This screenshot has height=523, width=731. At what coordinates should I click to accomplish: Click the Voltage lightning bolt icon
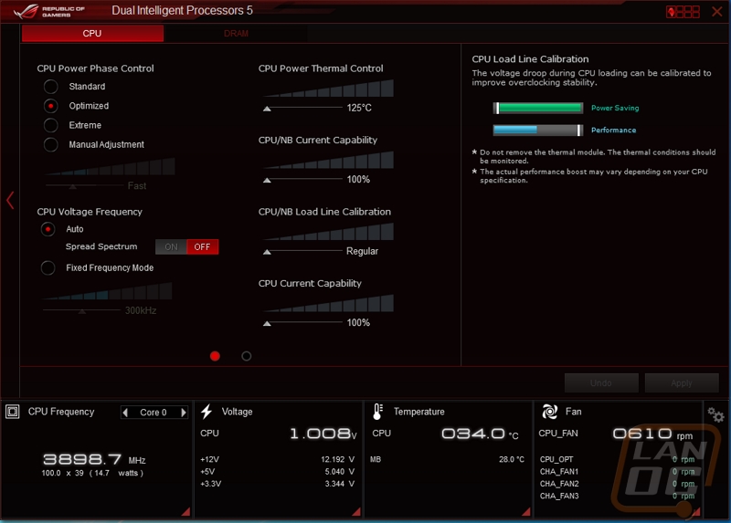[207, 412]
